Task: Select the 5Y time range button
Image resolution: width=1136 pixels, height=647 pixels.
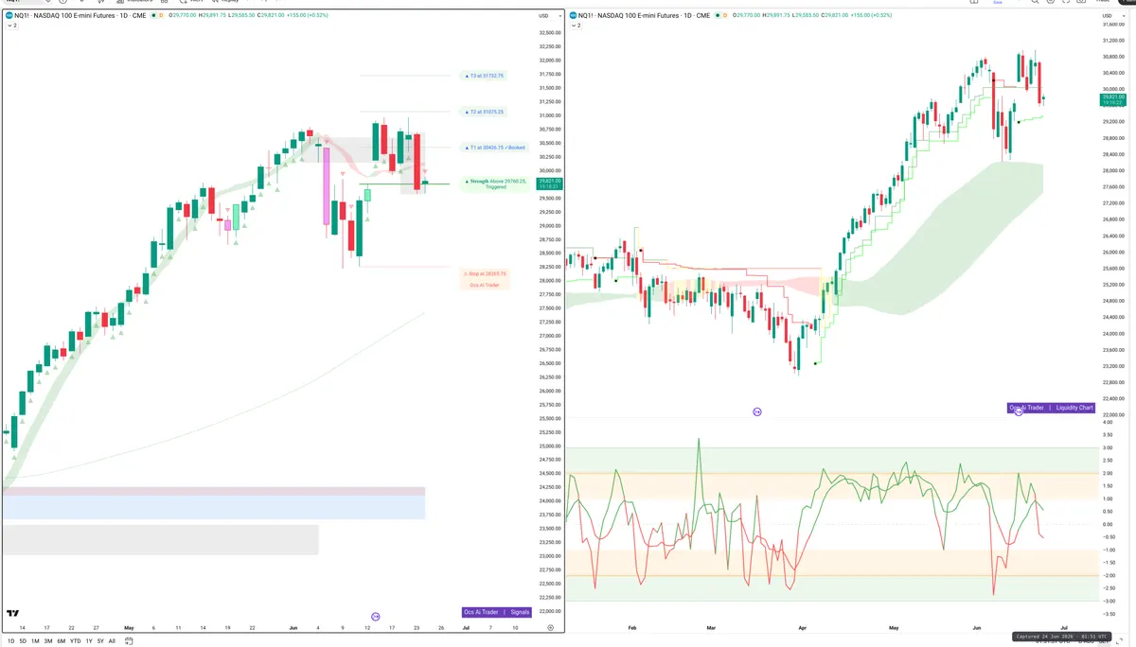Action: tap(100, 641)
